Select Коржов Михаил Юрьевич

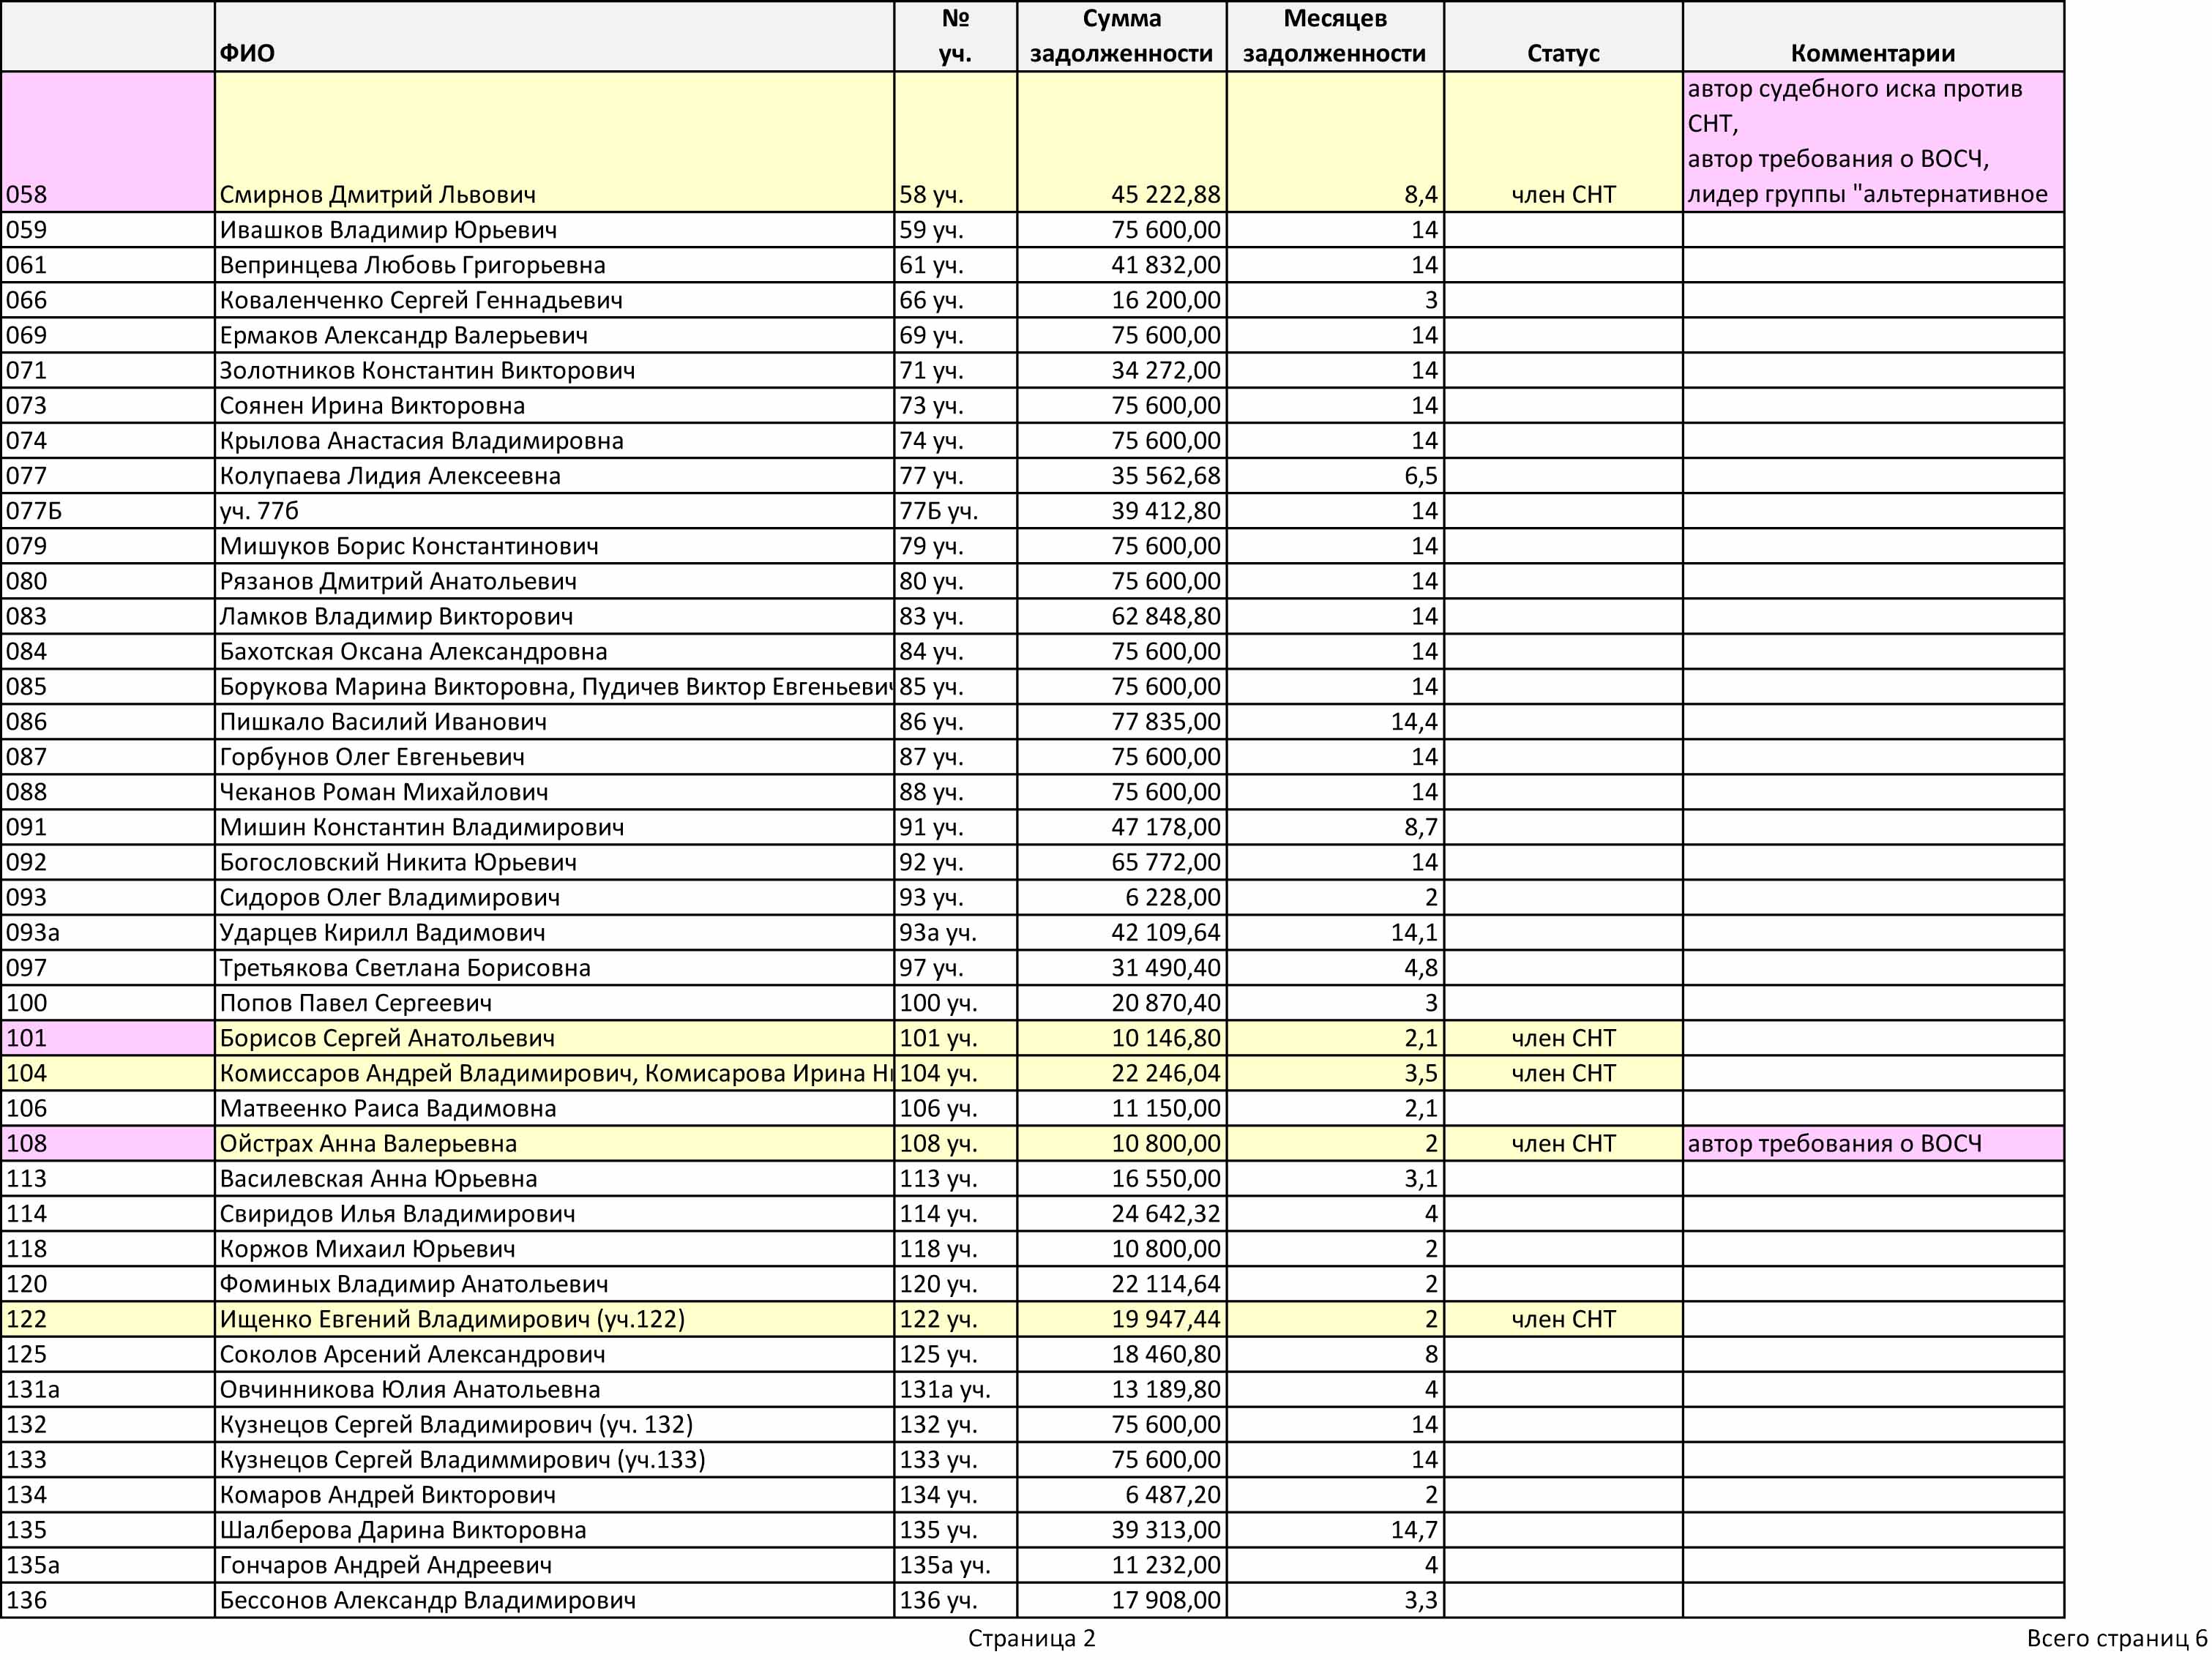pyautogui.click(x=367, y=1248)
